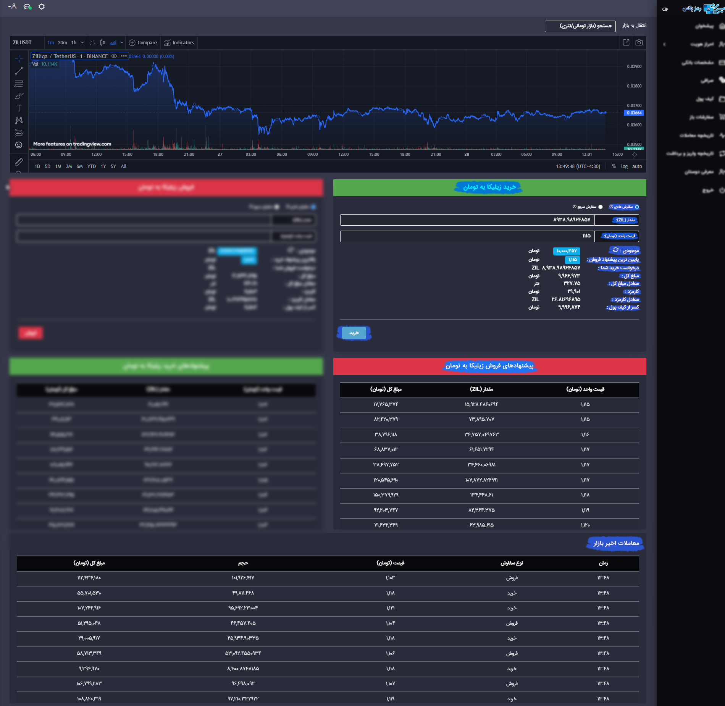The width and height of the screenshot is (725, 706).
Task: Select the سفارش عادی order radio button
Action: 637,207
